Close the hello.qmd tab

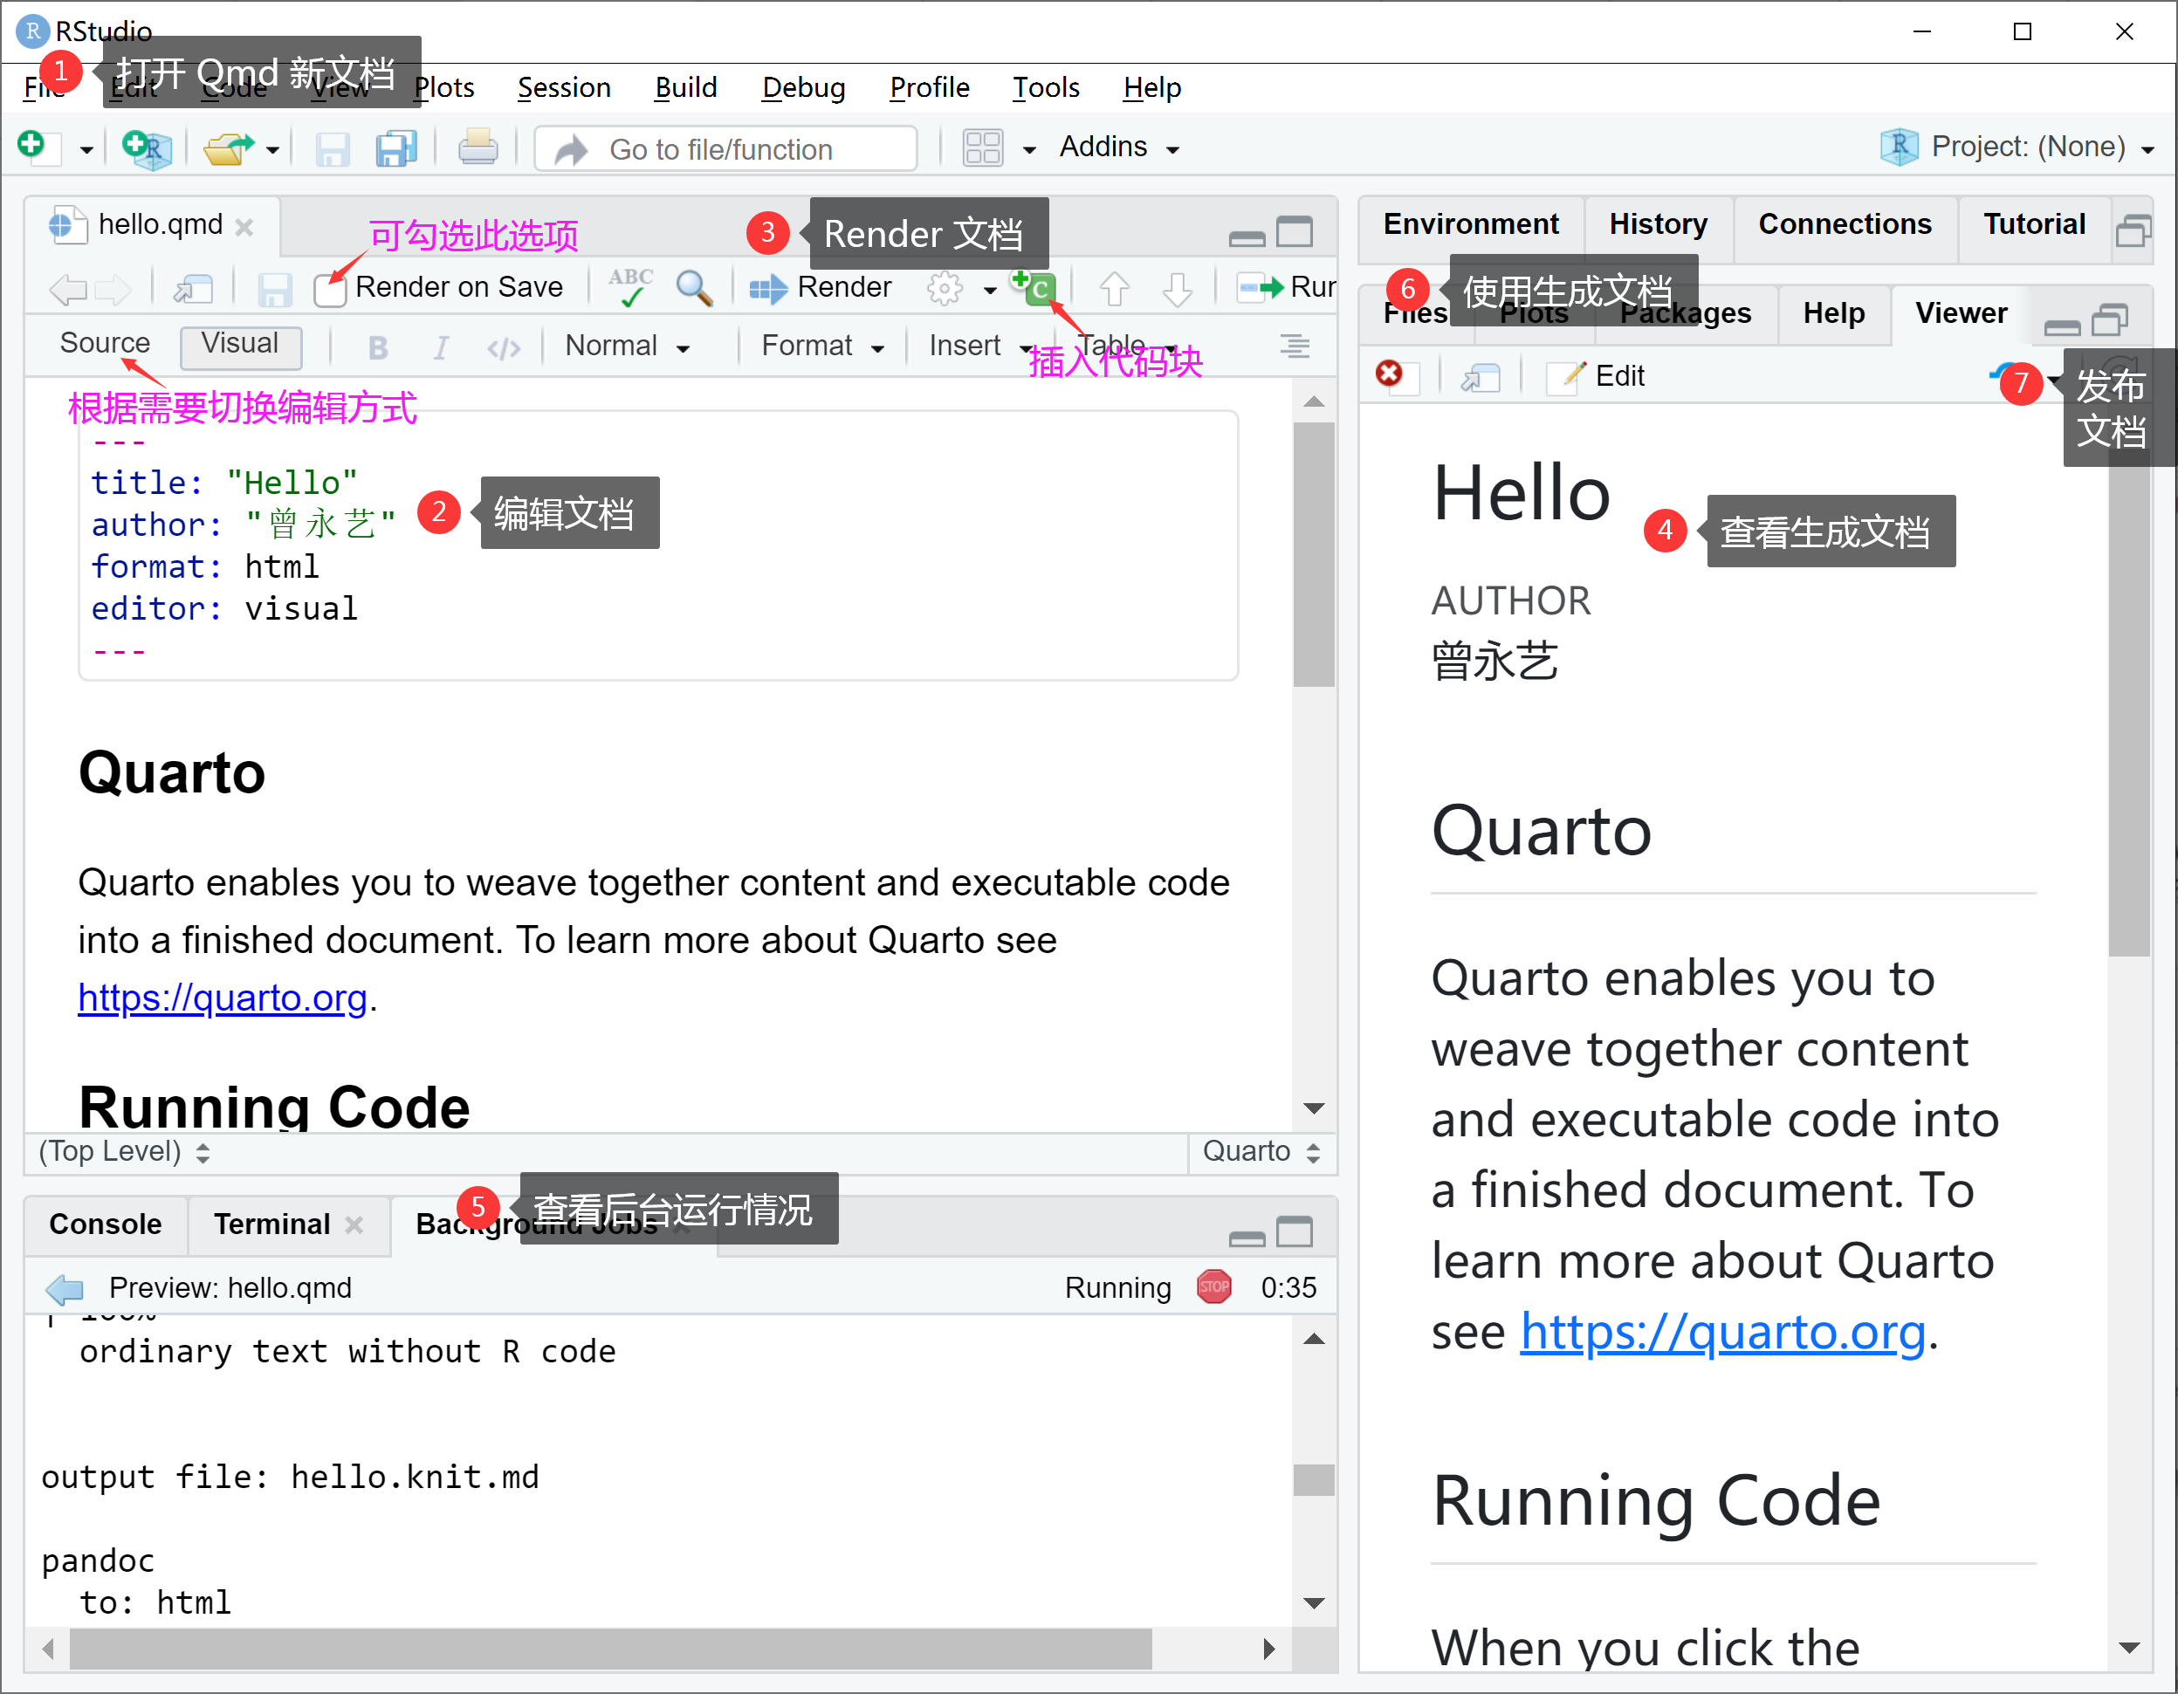click(x=244, y=226)
